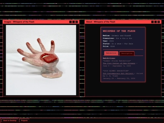
Task: Click the Dimensions: 5in x 4in x 4in line
Action: coord(117,38)
